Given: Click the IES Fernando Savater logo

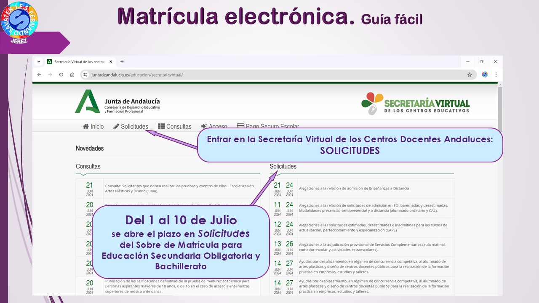Looking at the screenshot, I should pos(19,22).
